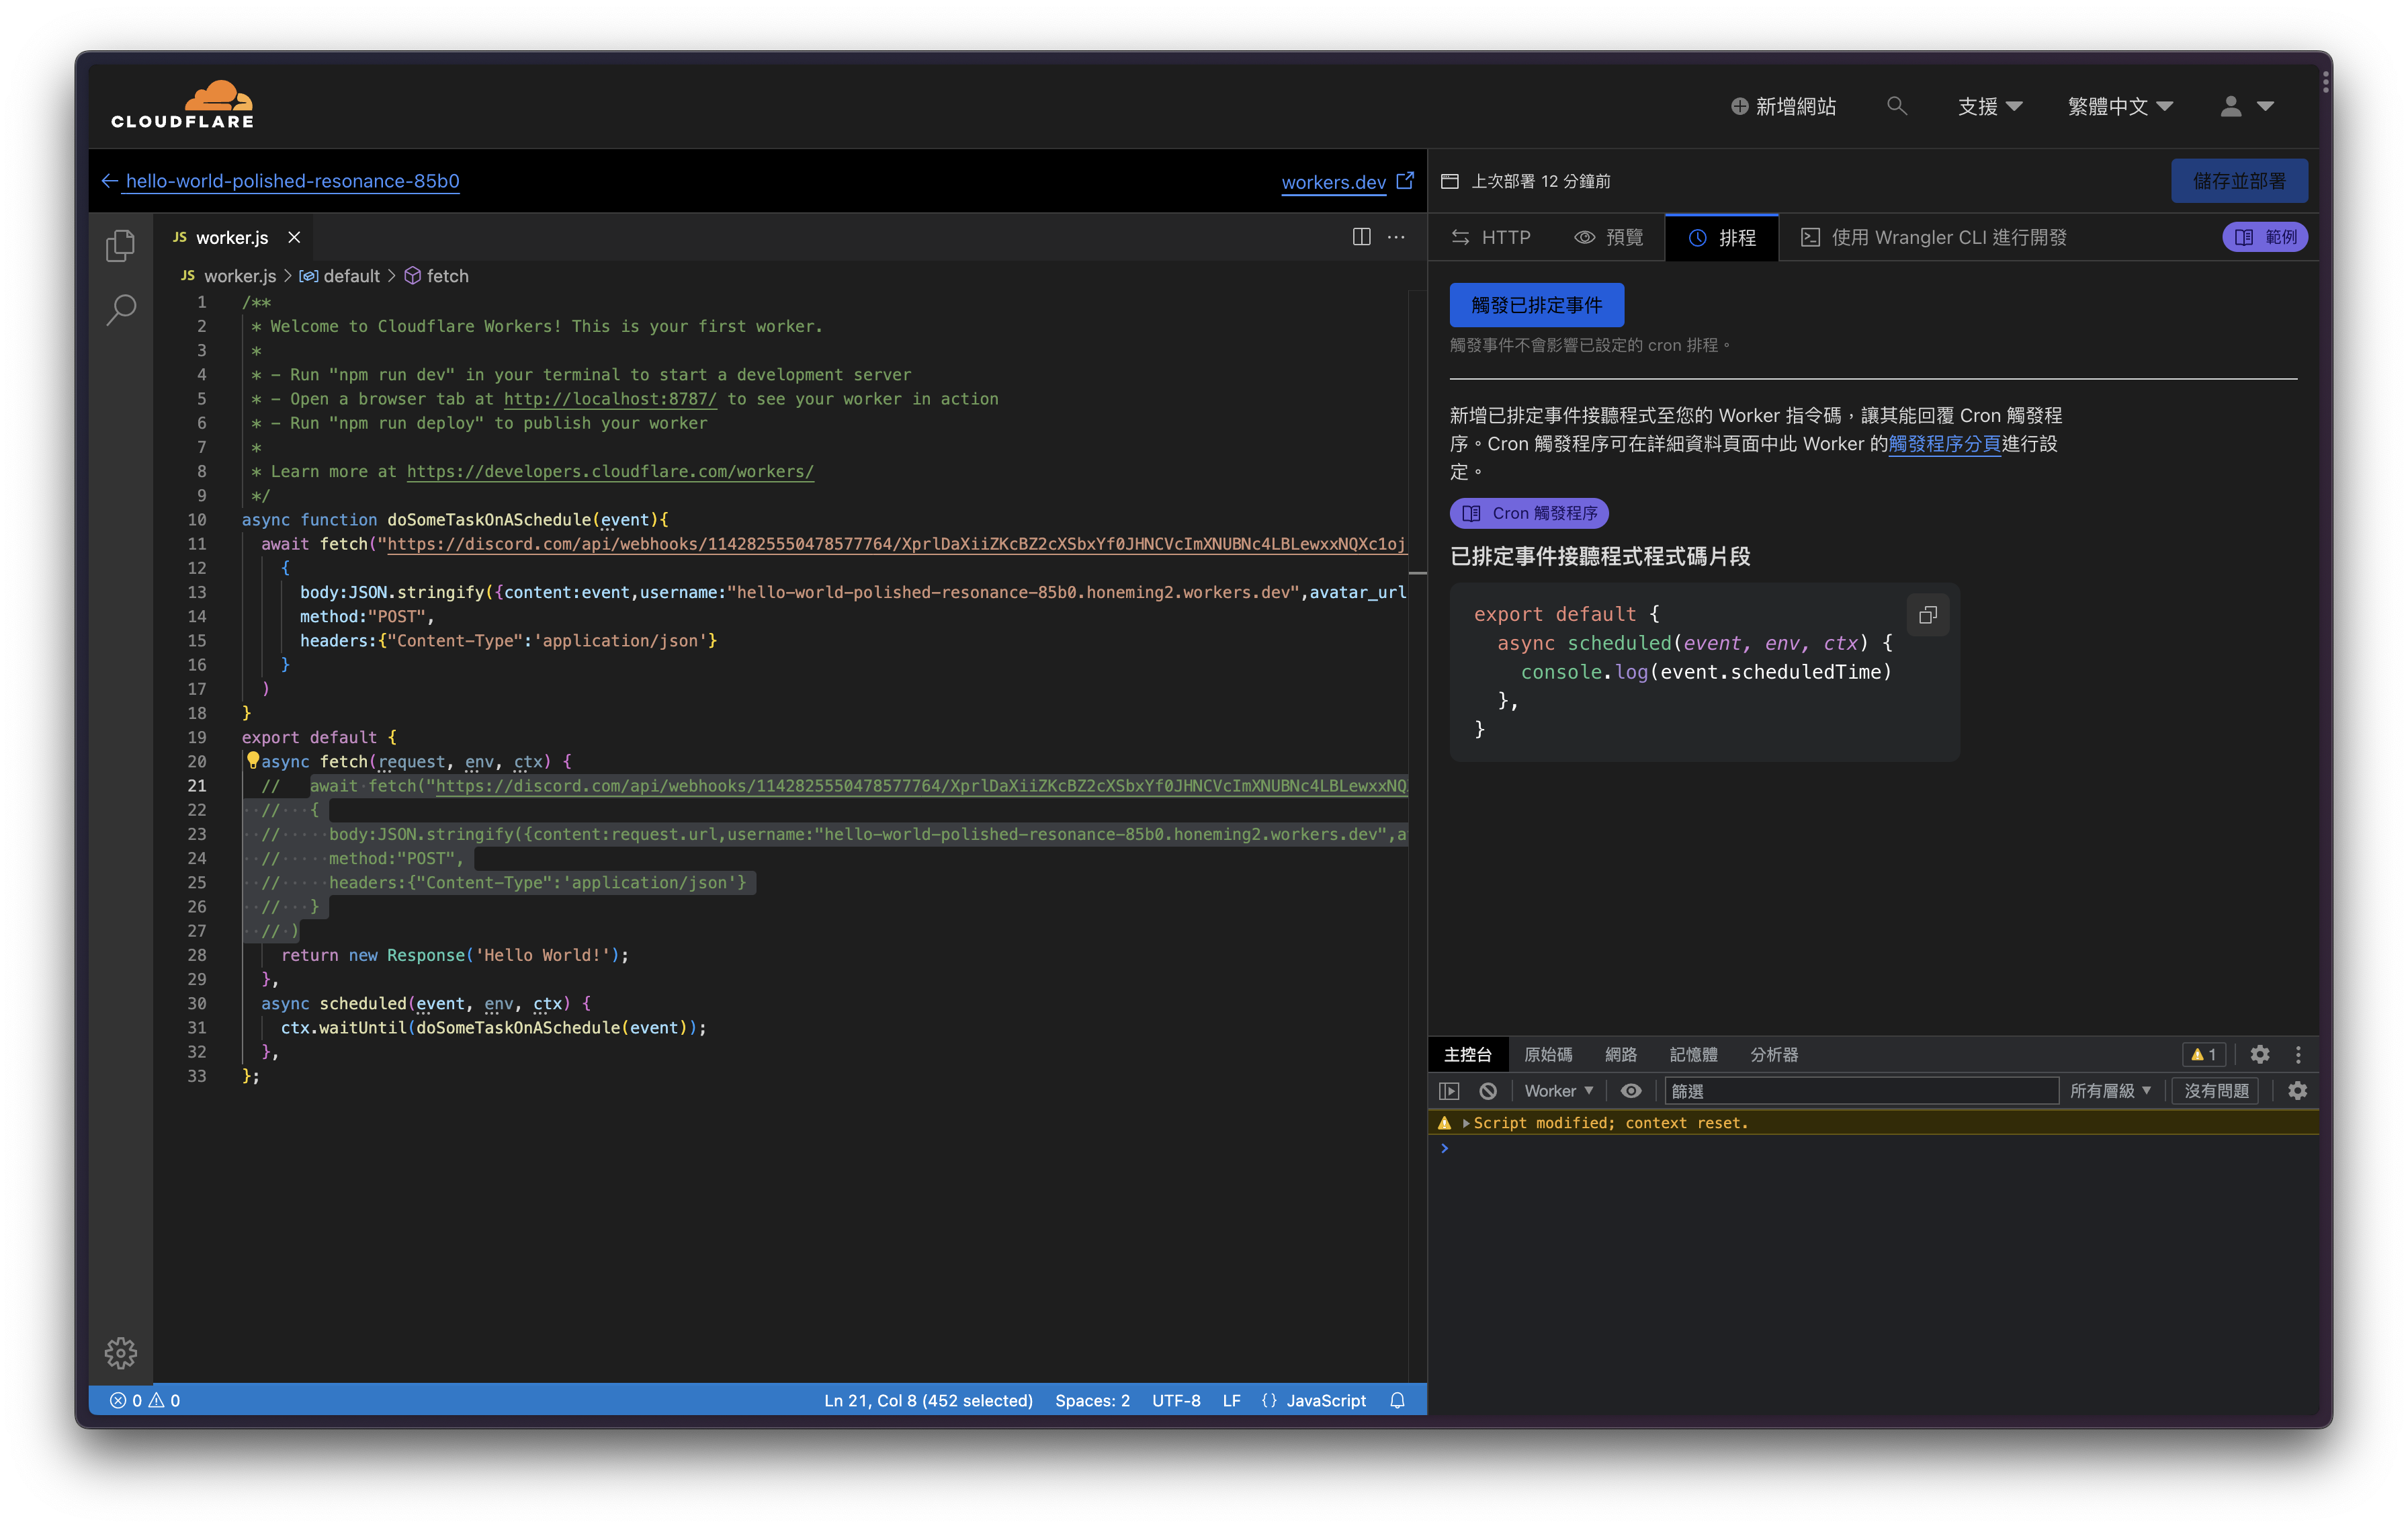This screenshot has width=2408, height=1528.
Task: Clear the console output
Action: pyautogui.click(x=1488, y=1090)
